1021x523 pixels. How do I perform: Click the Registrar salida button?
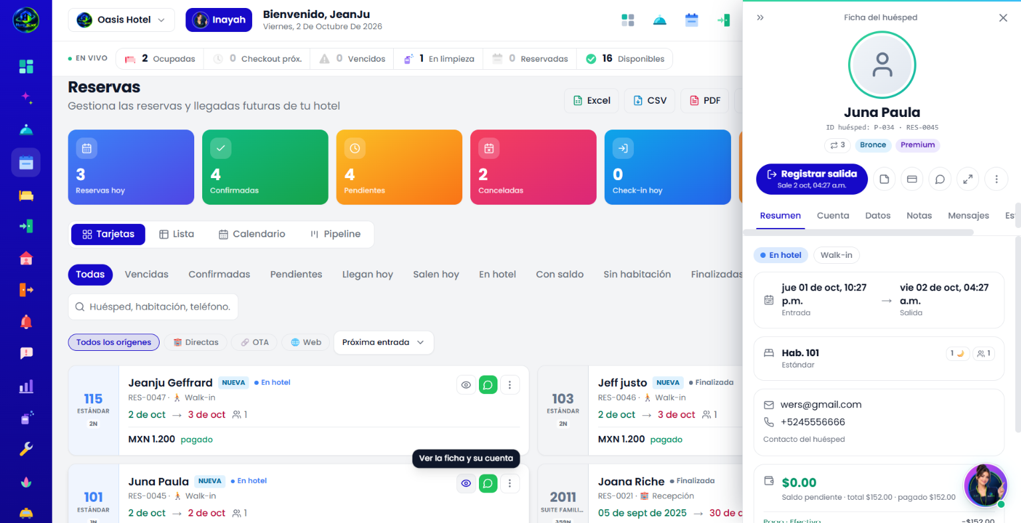click(x=812, y=179)
